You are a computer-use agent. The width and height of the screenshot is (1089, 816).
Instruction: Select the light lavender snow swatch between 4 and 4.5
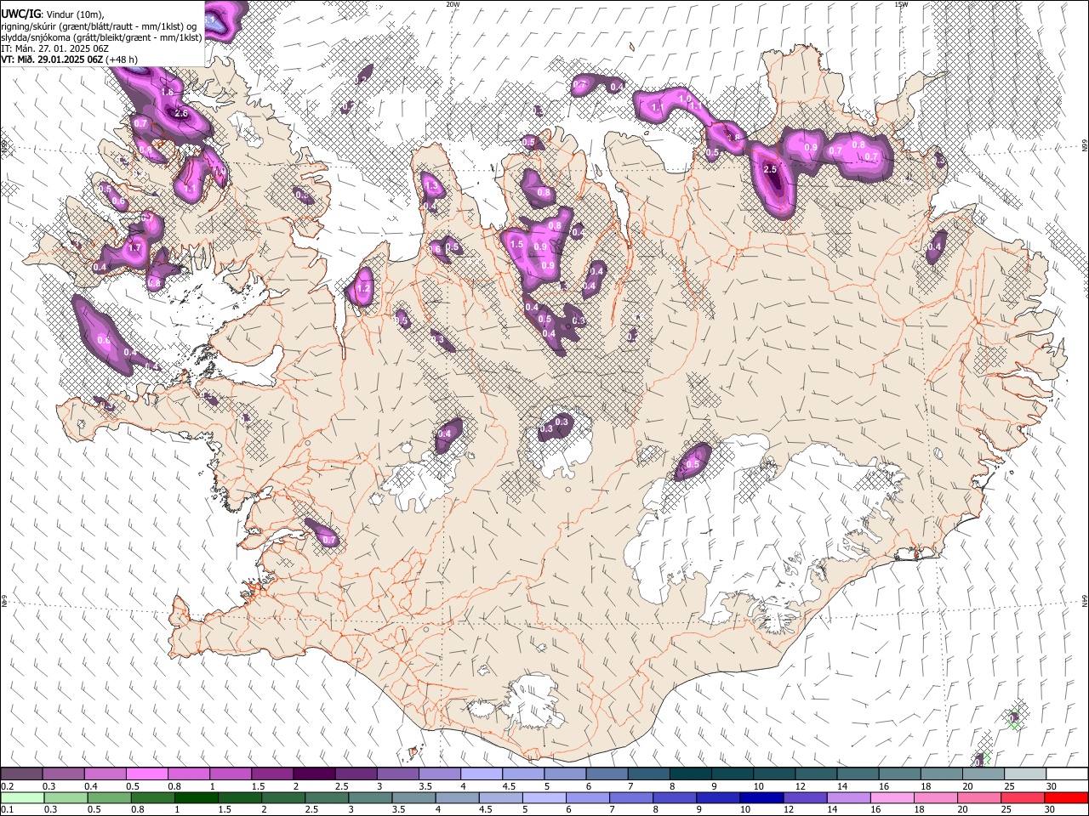(x=480, y=774)
